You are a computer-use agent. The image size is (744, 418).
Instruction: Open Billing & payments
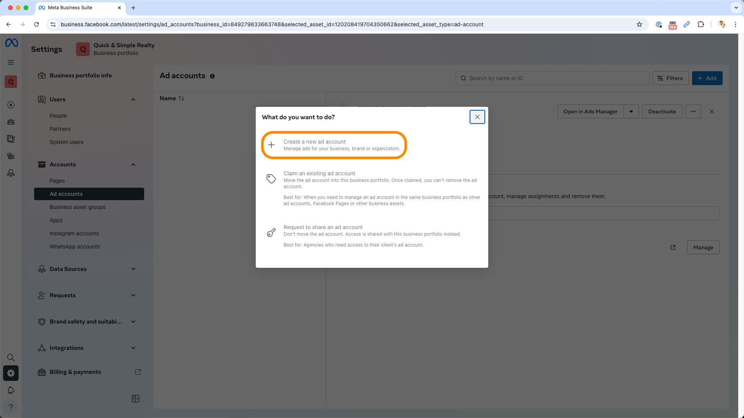75,372
